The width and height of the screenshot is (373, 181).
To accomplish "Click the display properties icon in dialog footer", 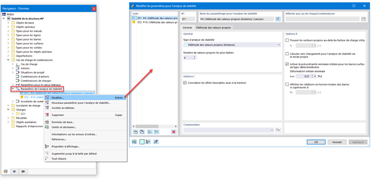I will point(148,142).
